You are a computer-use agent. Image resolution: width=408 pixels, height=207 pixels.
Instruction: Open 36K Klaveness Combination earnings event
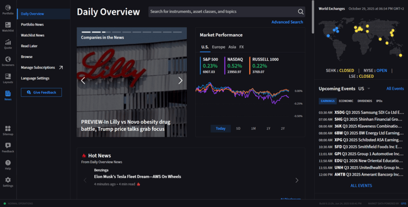point(361,126)
